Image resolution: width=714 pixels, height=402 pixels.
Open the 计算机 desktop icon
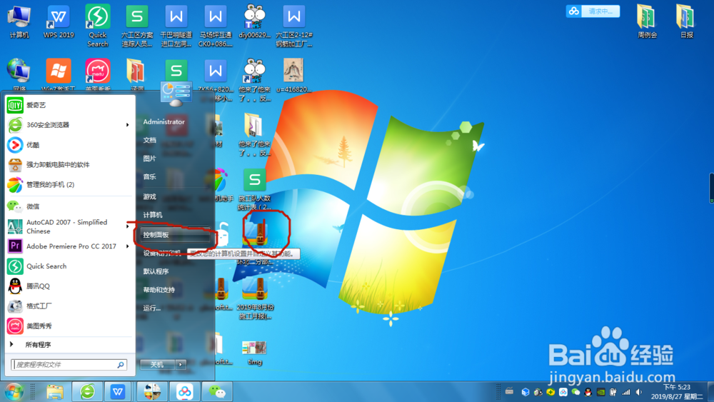(x=19, y=22)
